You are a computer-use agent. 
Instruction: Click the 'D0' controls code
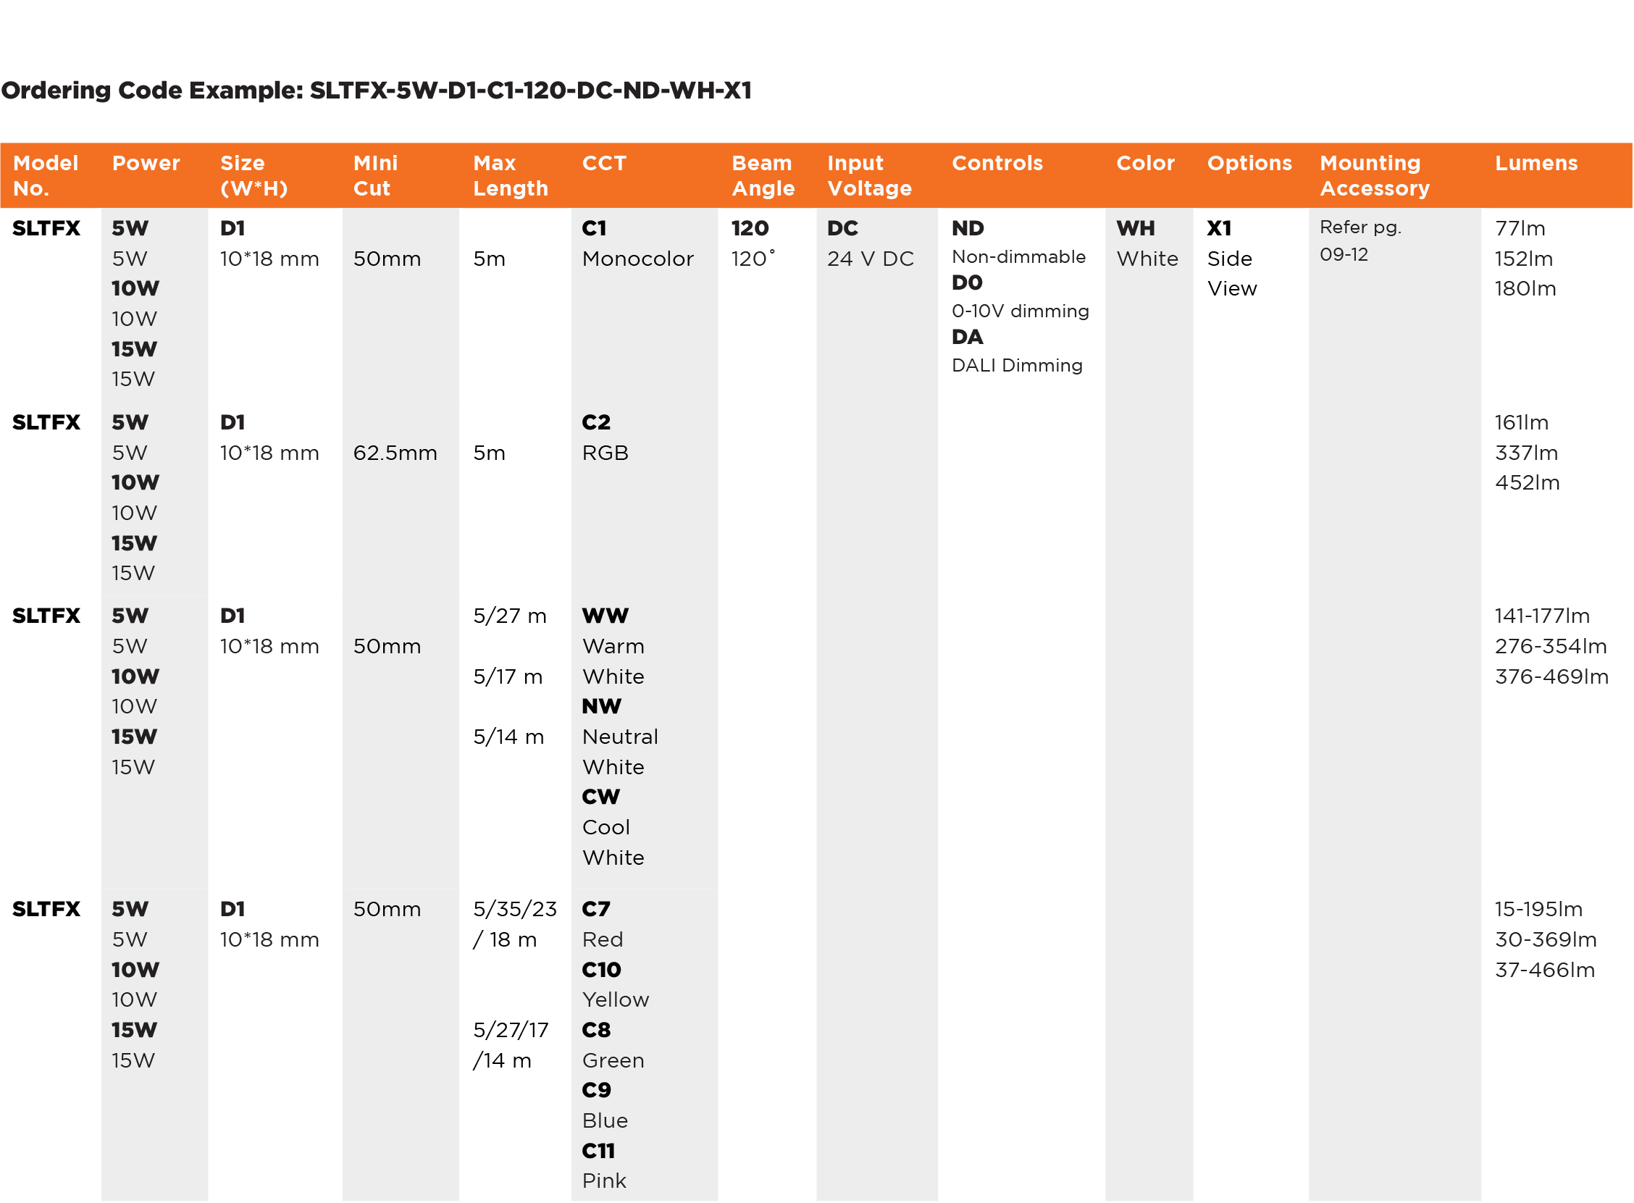[967, 282]
